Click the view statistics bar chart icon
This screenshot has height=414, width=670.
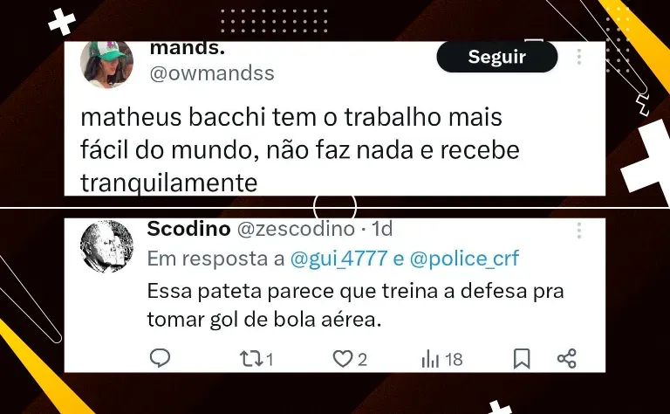point(430,359)
